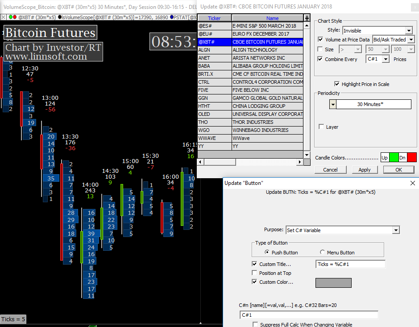Screen dimensions: 419x327
Task: Close the Update "Button" dialog
Action: point(413,183)
